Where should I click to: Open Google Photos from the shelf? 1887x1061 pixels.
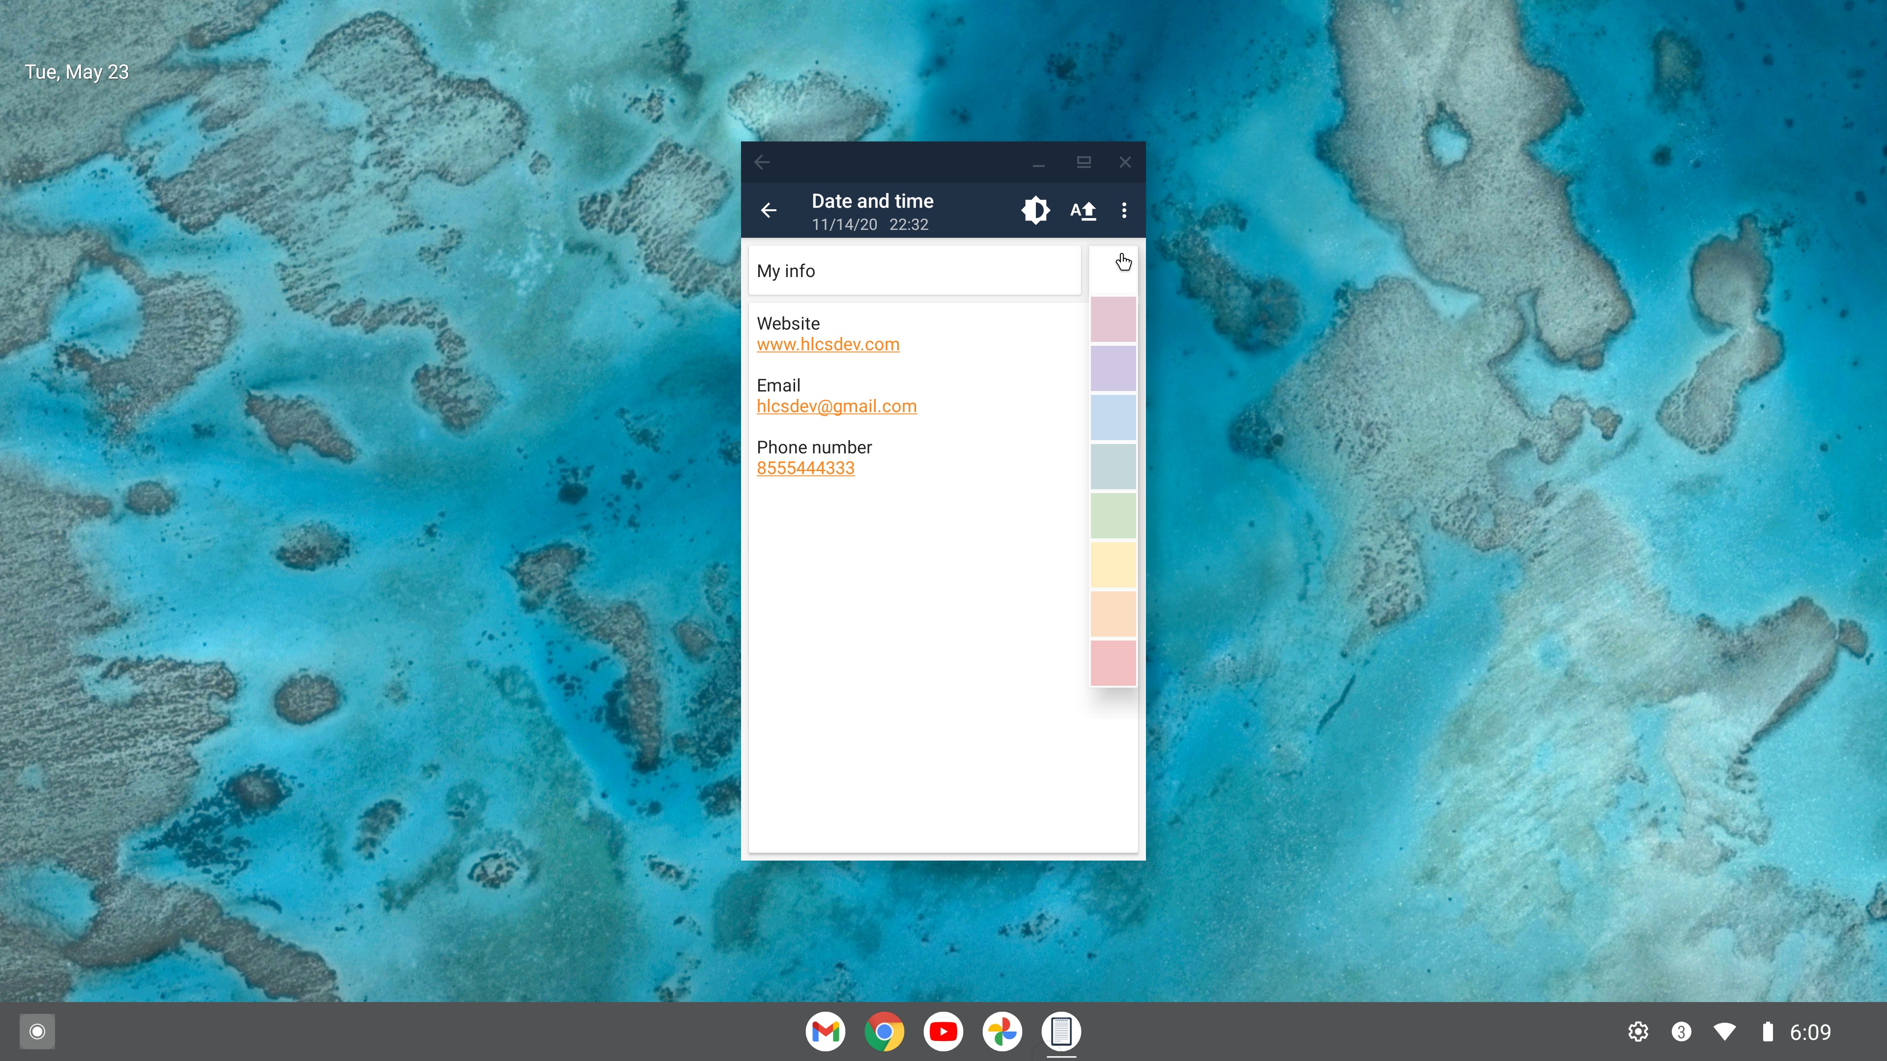click(1002, 1032)
